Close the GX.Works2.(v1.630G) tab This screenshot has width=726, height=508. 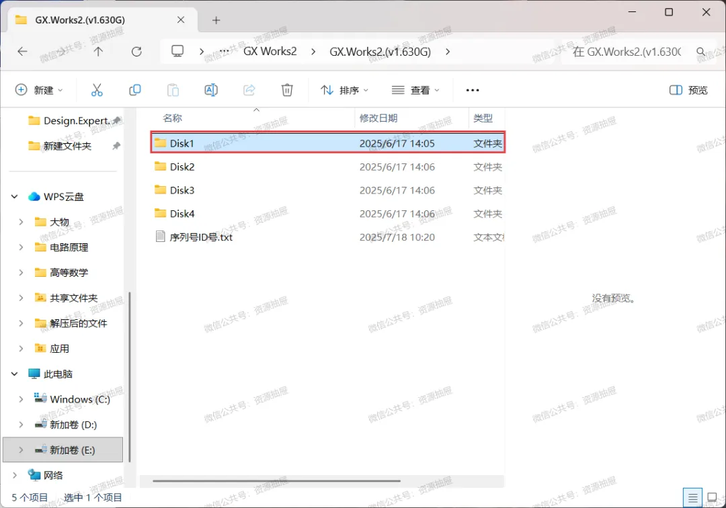[181, 20]
